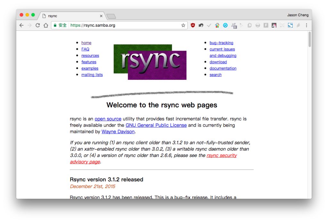Click the gray sphere extension icon
This screenshot has width=328, height=222.
[x=258, y=25]
